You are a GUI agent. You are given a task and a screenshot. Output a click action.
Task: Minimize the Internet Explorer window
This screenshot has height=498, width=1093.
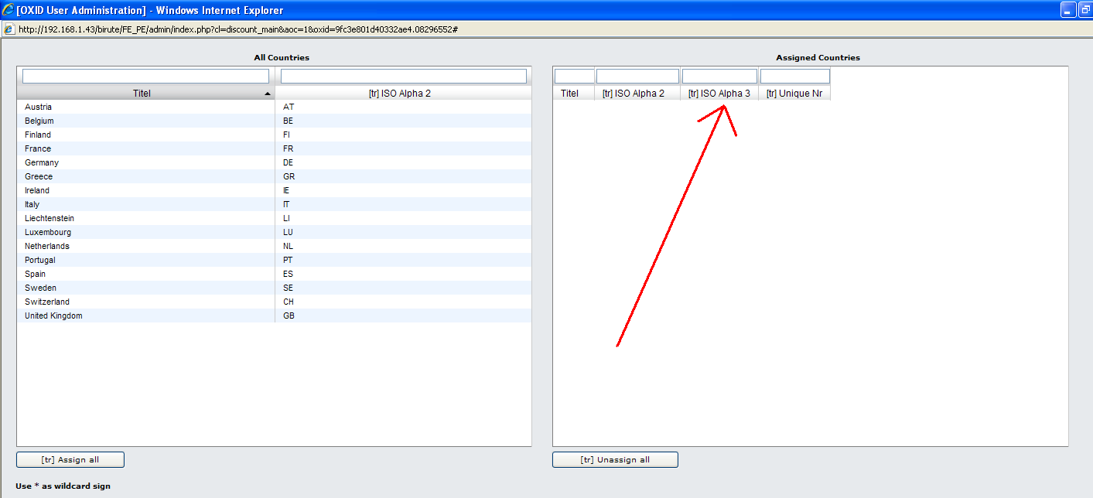[x=1068, y=10]
